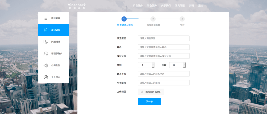Screen dimensions: 267x114
Task: Select step 3 支付
Action: 182,19
